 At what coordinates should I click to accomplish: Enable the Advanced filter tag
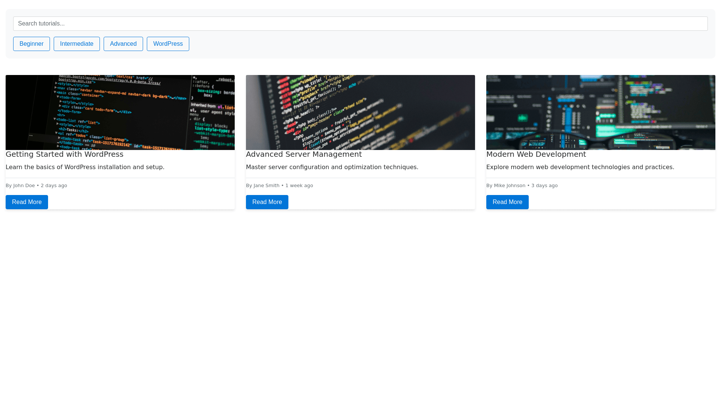pos(123,44)
